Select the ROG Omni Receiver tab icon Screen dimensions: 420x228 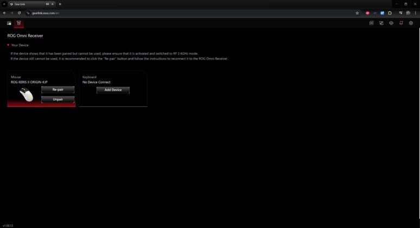click(19, 23)
